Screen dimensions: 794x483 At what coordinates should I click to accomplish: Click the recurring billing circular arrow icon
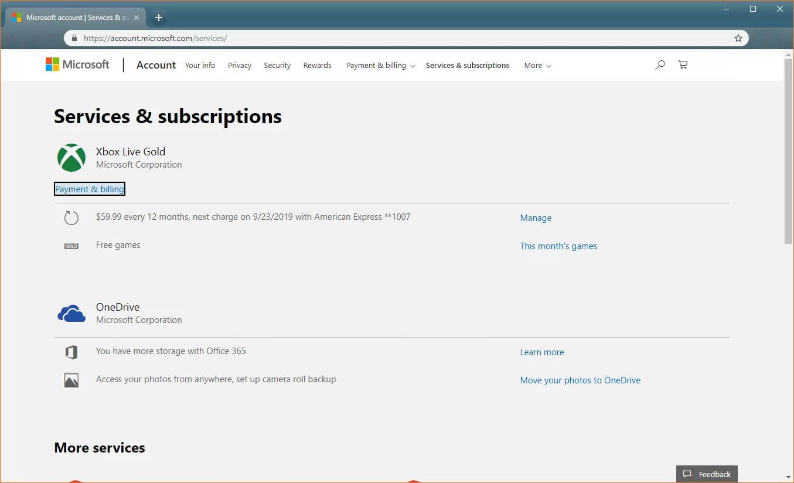pos(71,218)
